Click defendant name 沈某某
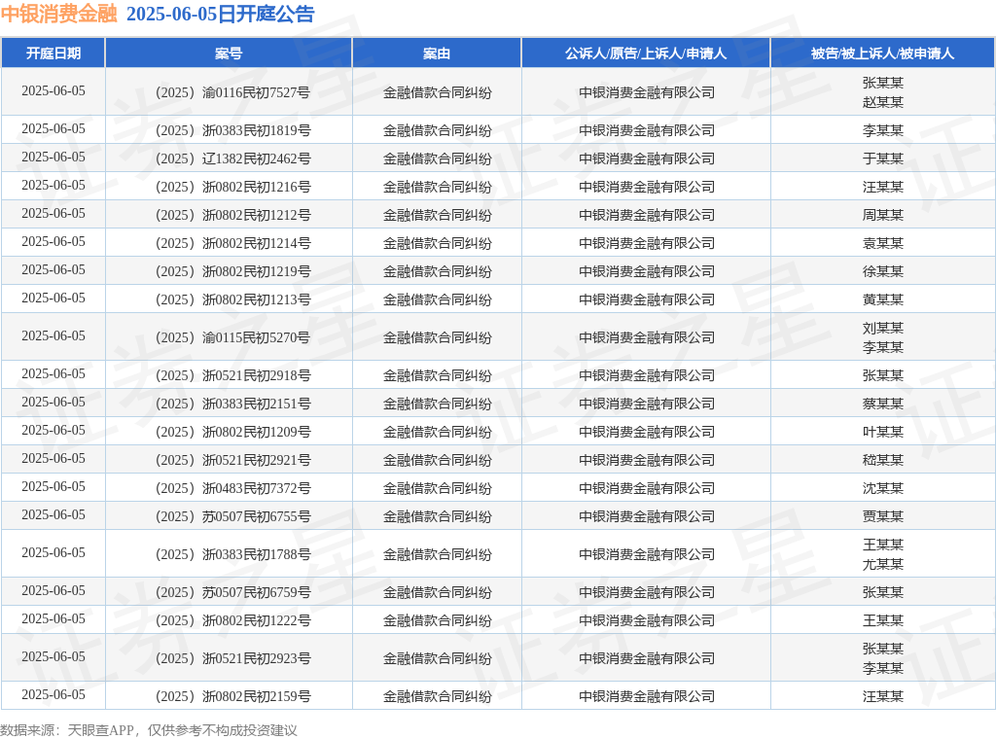The width and height of the screenshot is (996, 739). pyautogui.click(x=883, y=488)
